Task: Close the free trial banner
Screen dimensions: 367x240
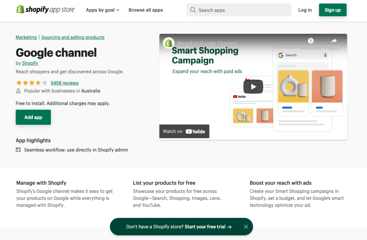Action: tap(246, 227)
